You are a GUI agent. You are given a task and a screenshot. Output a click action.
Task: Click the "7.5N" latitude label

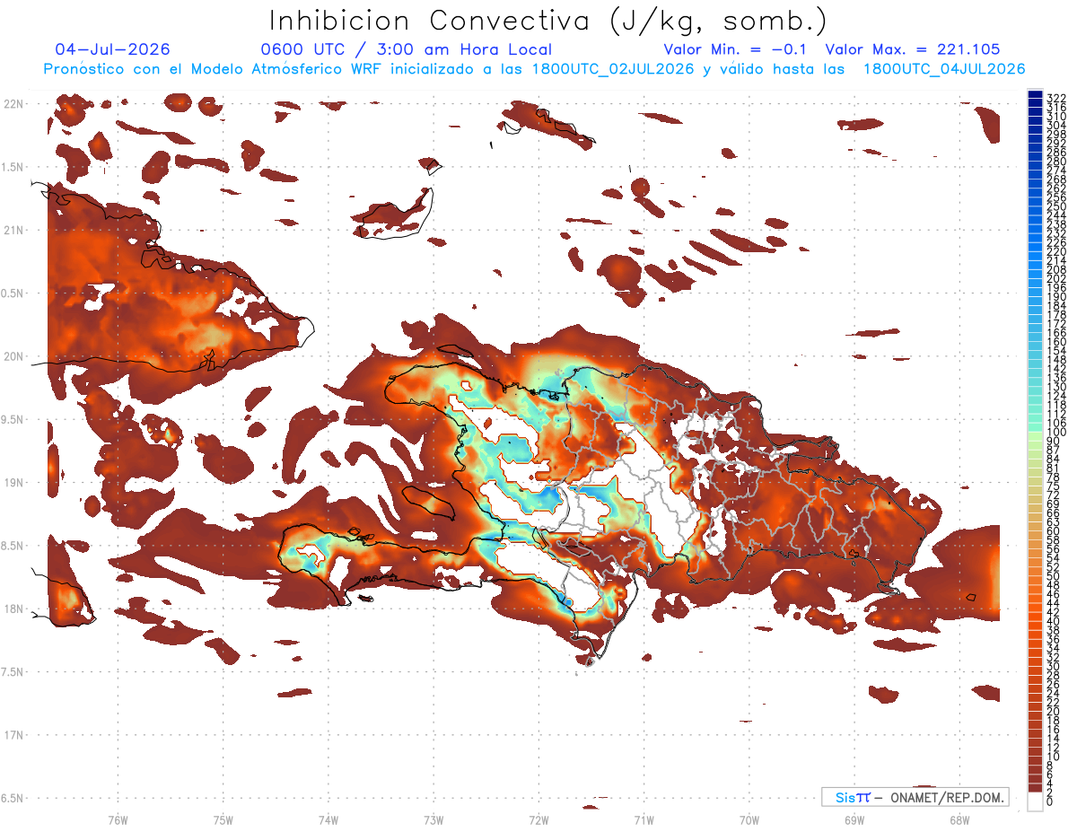pyautogui.click(x=13, y=672)
